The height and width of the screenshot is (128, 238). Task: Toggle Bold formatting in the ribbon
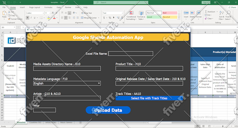click(27, 18)
